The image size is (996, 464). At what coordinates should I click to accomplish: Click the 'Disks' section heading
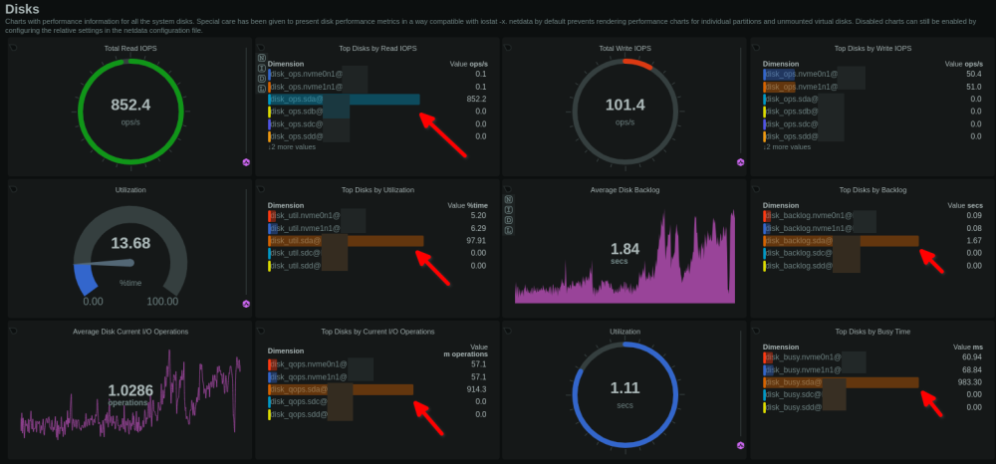22,9
